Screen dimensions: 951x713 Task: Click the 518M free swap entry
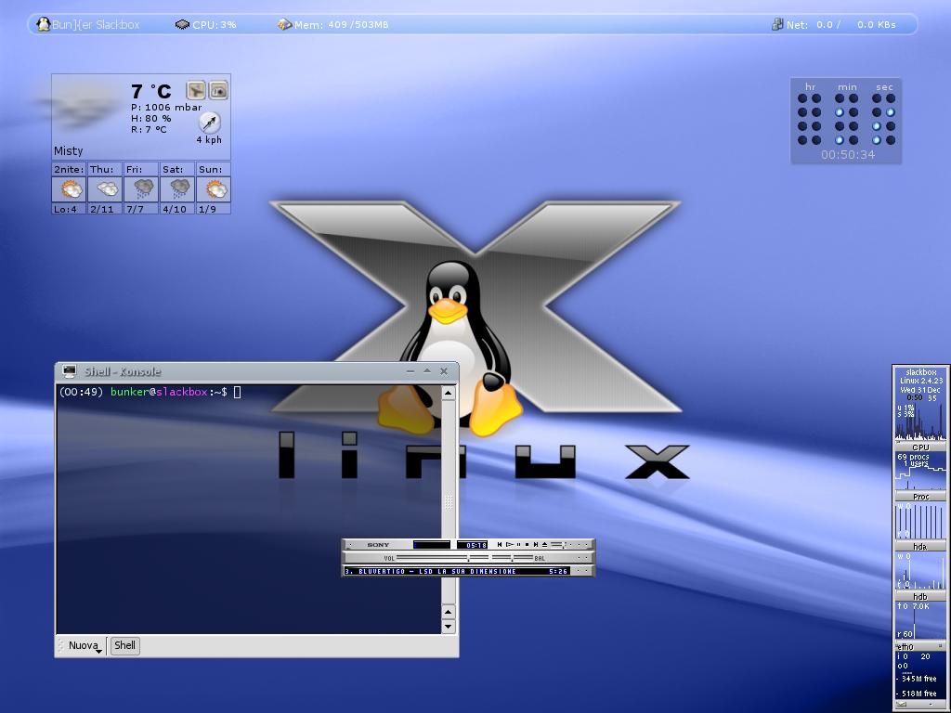pyautogui.click(x=918, y=693)
